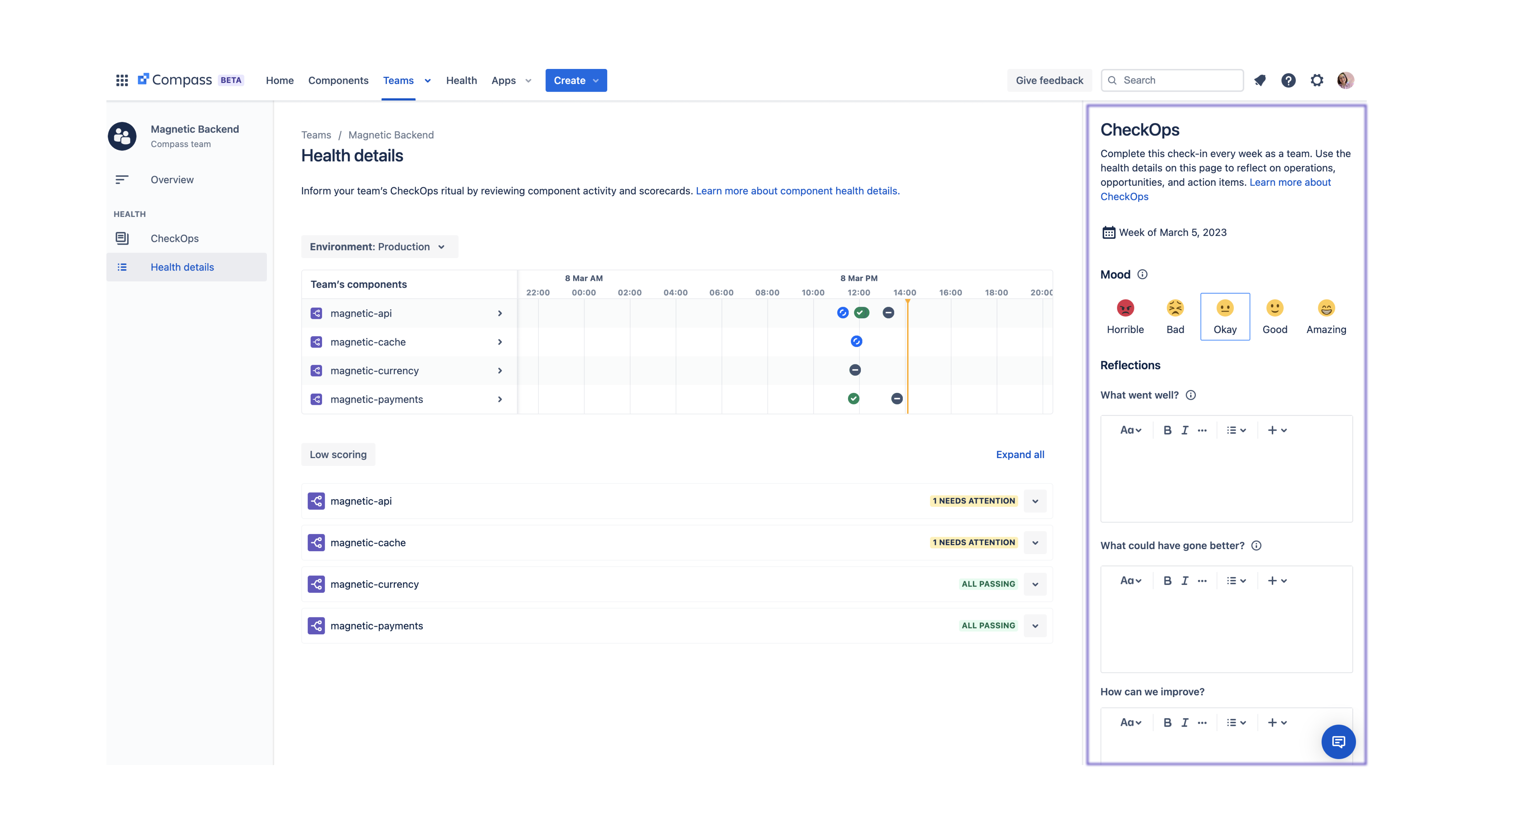Screen dimensions: 1526x828
Task: Switch to the Components navigation item
Action: click(338, 80)
